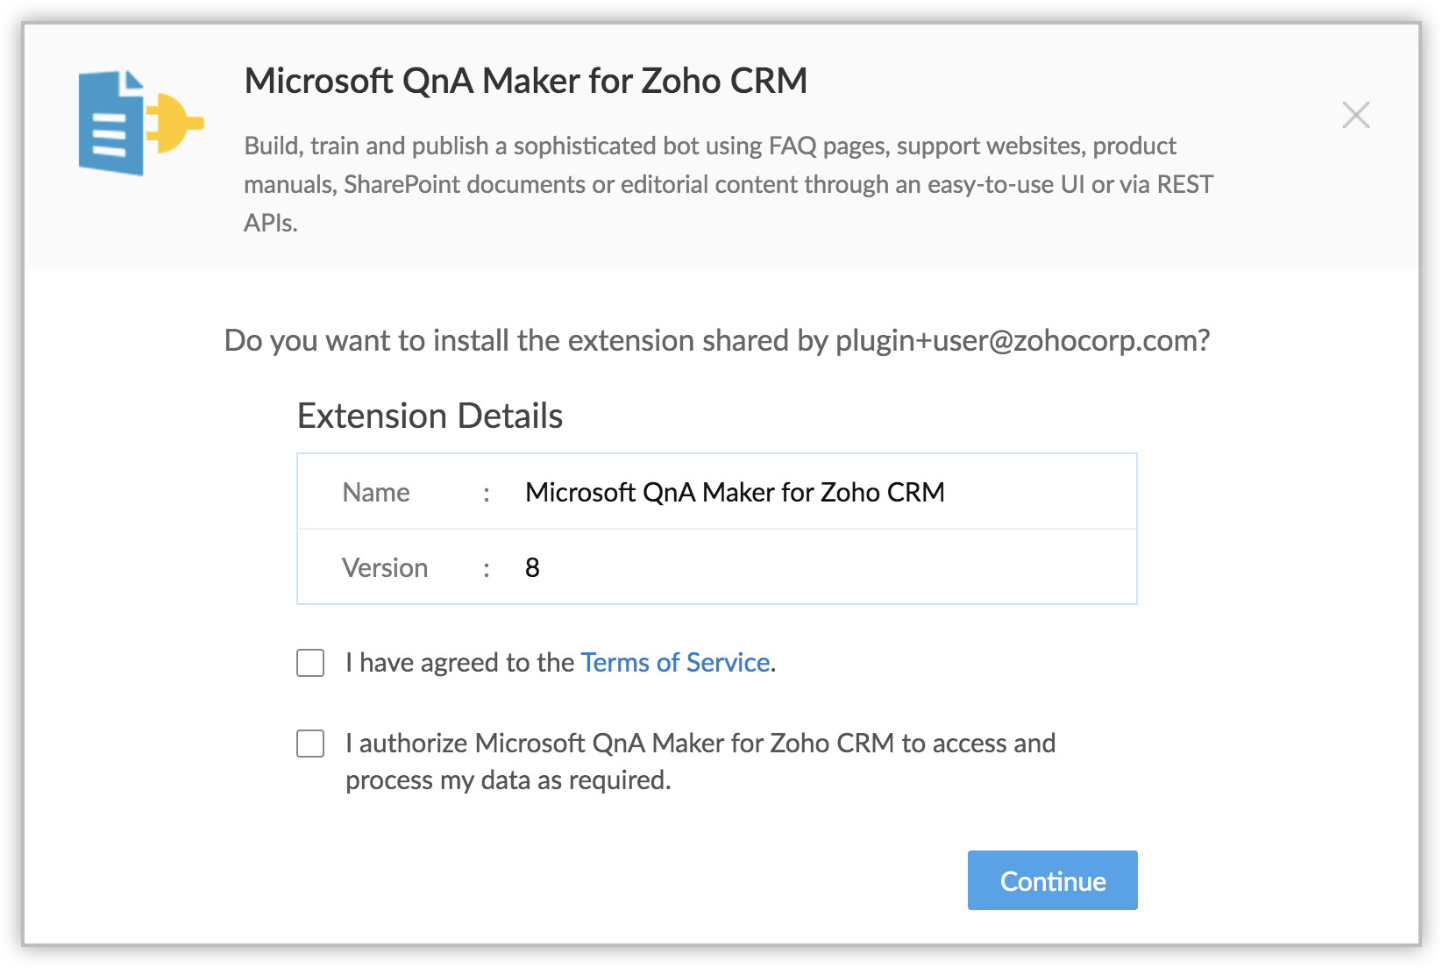1443x968 pixels.
Task: Click the Version label in details table
Action: pos(385,568)
